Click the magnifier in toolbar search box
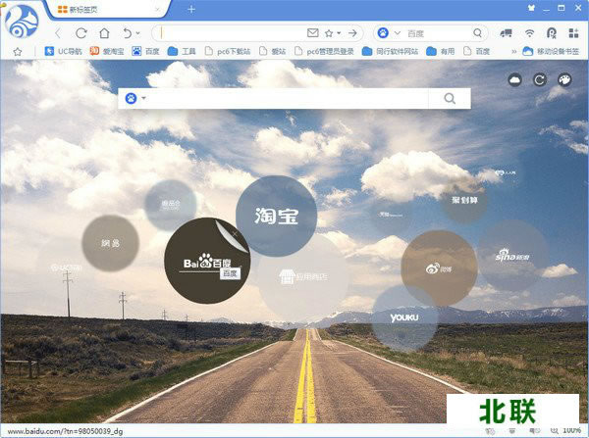 (x=477, y=33)
